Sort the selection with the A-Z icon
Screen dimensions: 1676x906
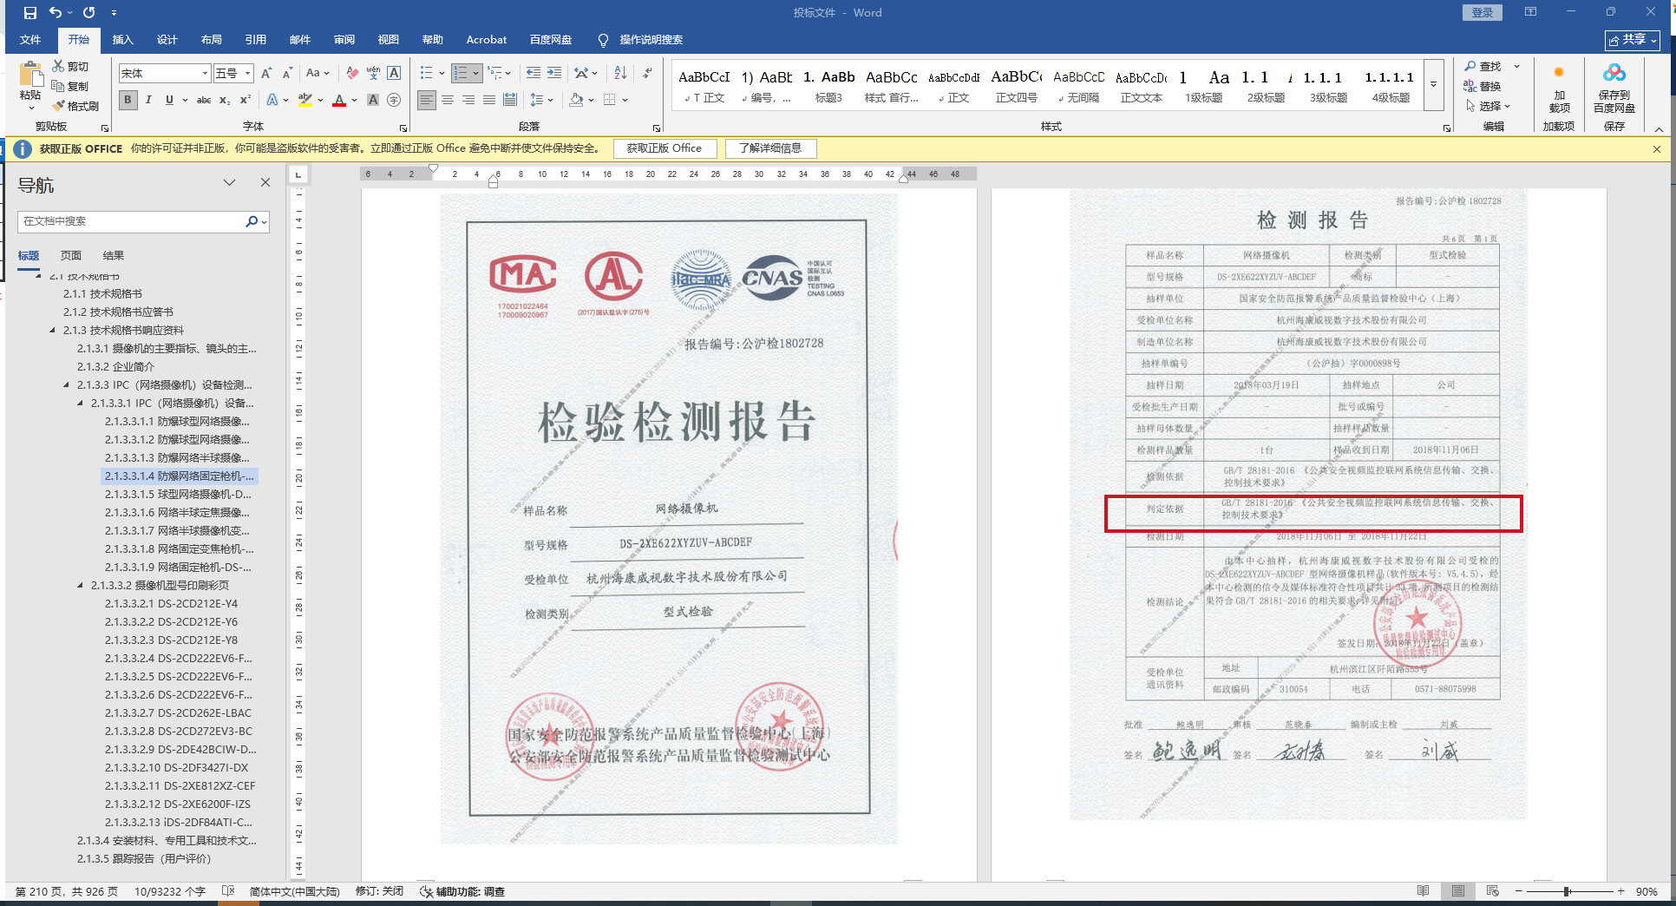[x=620, y=73]
